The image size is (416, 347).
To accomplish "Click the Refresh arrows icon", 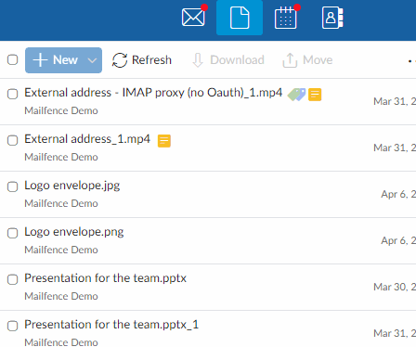I will [120, 60].
